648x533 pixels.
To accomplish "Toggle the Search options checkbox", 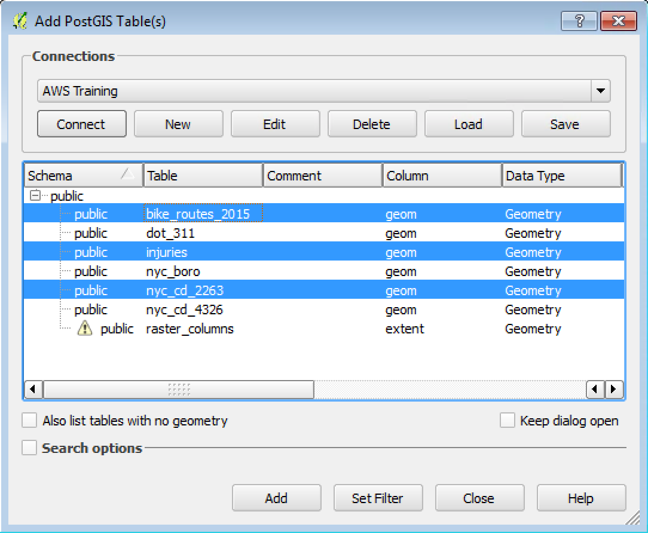I will (29, 447).
